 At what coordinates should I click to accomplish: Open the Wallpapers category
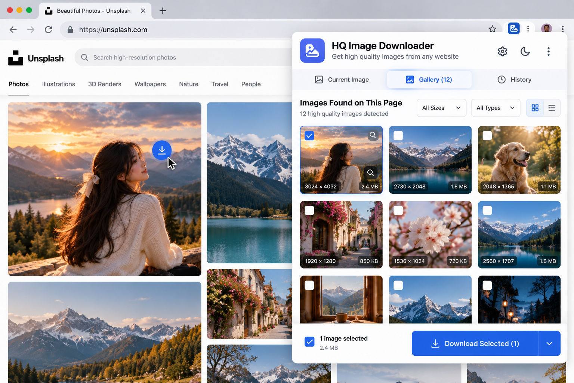tap(150, 84)
